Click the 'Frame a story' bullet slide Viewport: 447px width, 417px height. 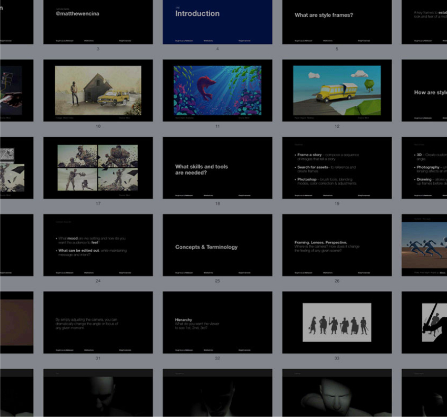[337, 168]
